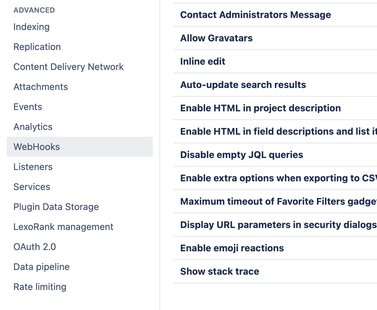Select LexoRank management in the sidebar

point(63,227)
